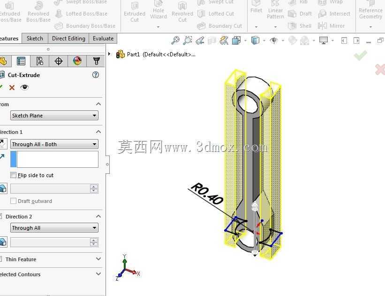The width and height of the screenshot is (385, 296).
Task: Enable Draft outward checkbox
Action: (14, 201)
